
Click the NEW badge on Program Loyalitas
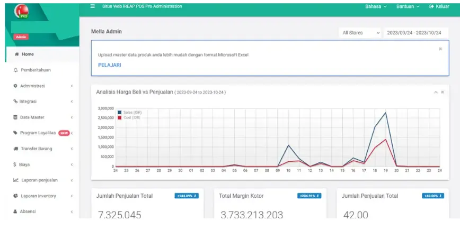tap(64, 133)
